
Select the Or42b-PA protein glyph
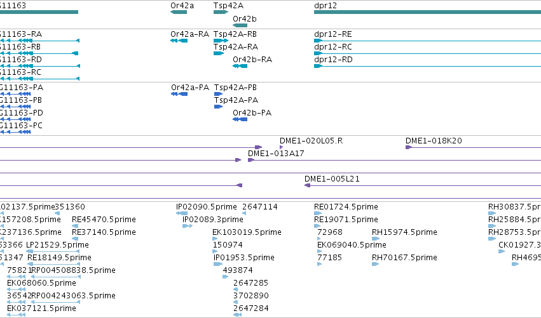point(240,119)
